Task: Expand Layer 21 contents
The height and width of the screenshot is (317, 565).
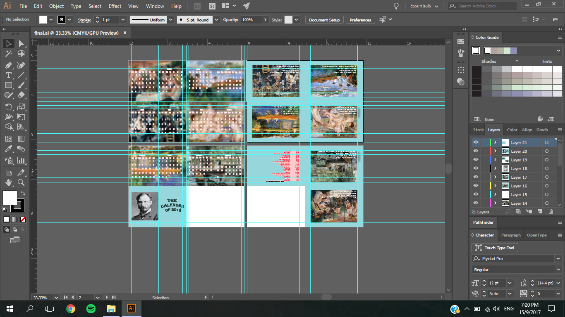Action: point(495,142)
